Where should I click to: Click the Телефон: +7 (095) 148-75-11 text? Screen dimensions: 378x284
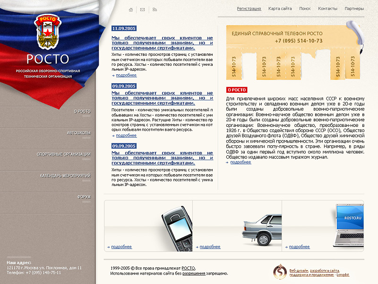point(34,273)
